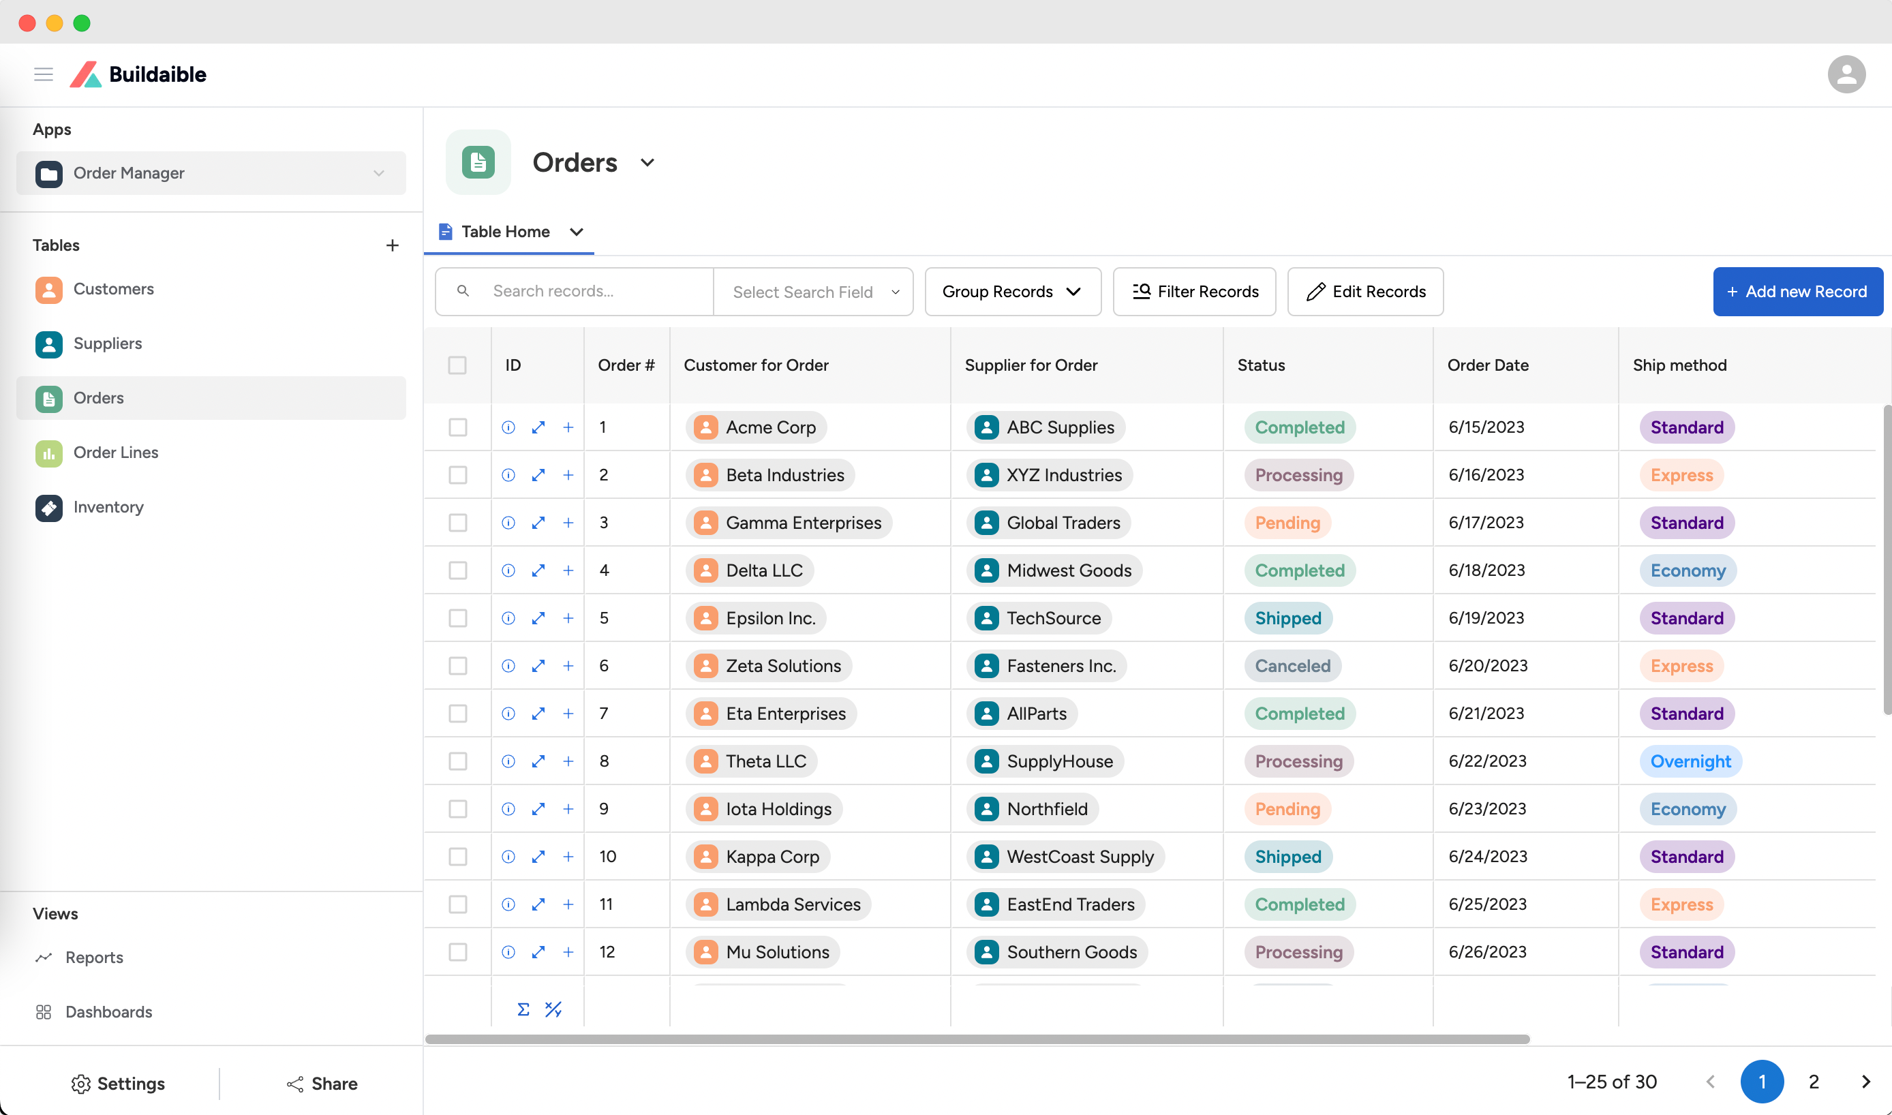This screenshot has width=1892, height=1115.
Task: Click info icon for order 4
Action: (508, 570)
